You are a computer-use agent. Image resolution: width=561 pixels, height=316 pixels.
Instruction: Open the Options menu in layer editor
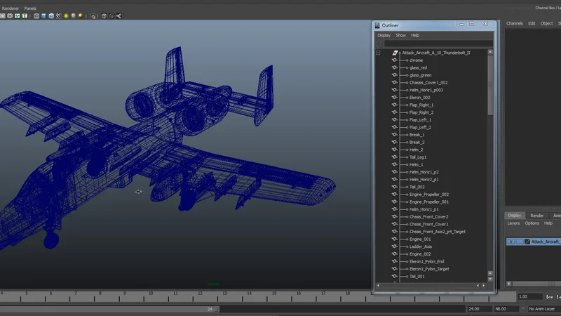[532, 223]
